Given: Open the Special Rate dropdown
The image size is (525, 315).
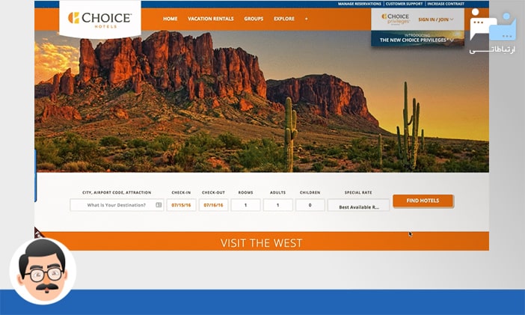Looking at the screenshot, I should coord(358,205).
